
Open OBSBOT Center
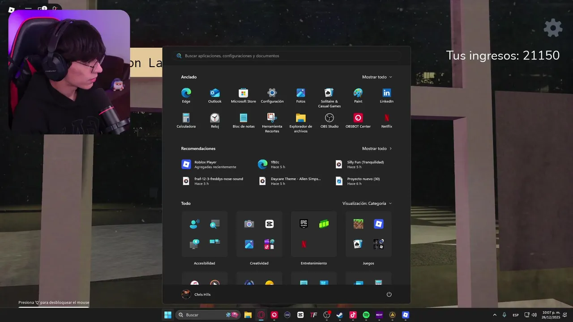[358, 120]
